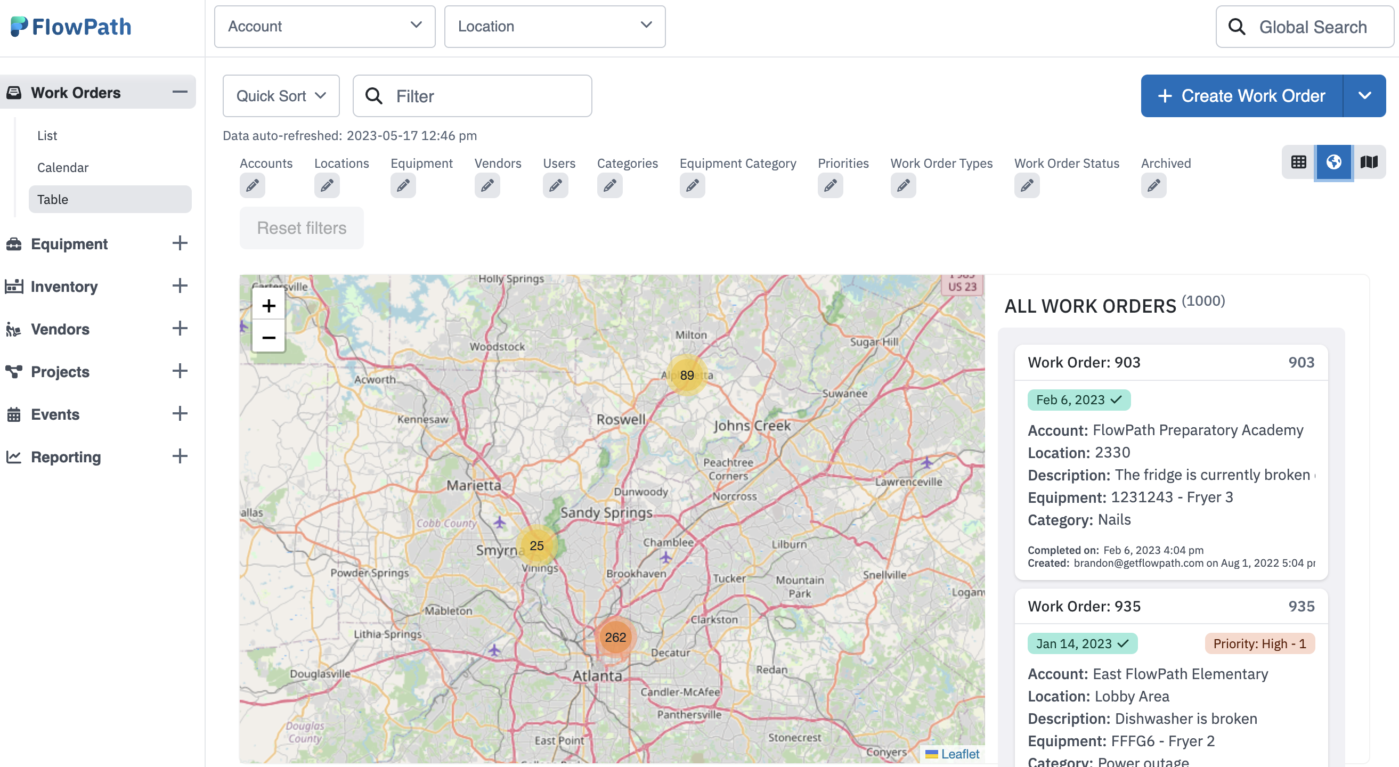Screen dimensions: 1399x767
Task: Toggle the globe view icon off
Action: [x=1334, y=162]
